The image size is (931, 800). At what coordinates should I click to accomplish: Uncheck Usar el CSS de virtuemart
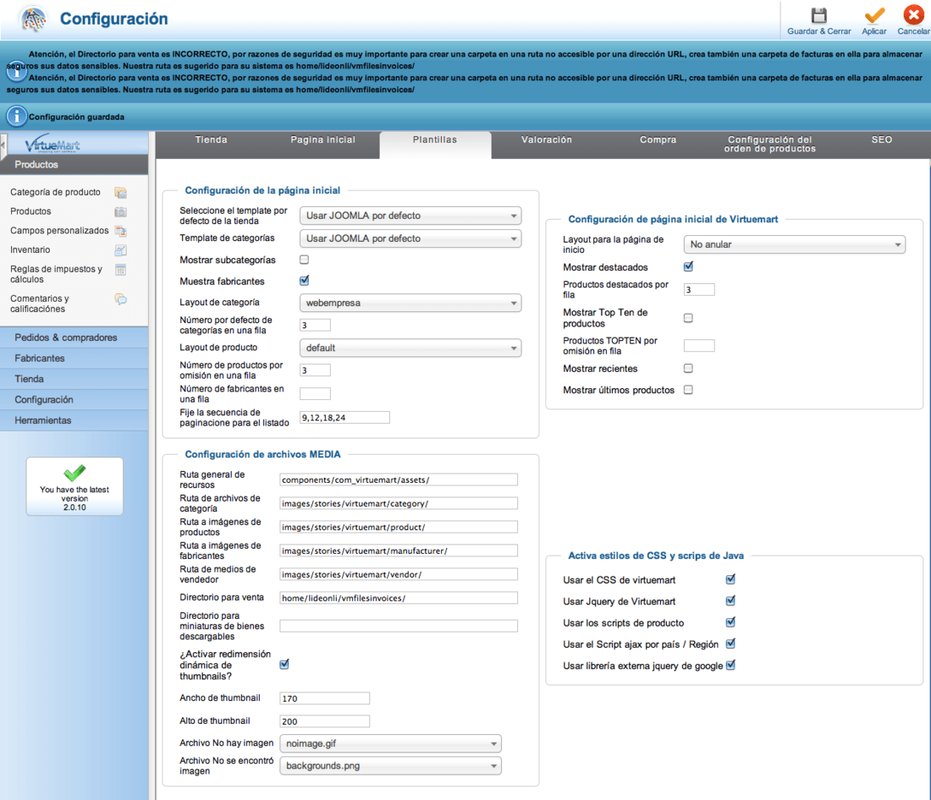(x=730, y=579)
